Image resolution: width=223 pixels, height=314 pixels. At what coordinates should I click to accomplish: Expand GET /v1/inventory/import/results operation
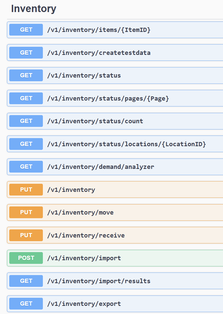coord(99,281)
